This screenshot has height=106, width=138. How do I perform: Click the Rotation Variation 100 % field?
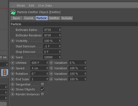[77, 74]
